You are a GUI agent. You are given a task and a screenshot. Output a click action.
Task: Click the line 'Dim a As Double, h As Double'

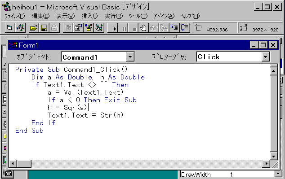88,77
